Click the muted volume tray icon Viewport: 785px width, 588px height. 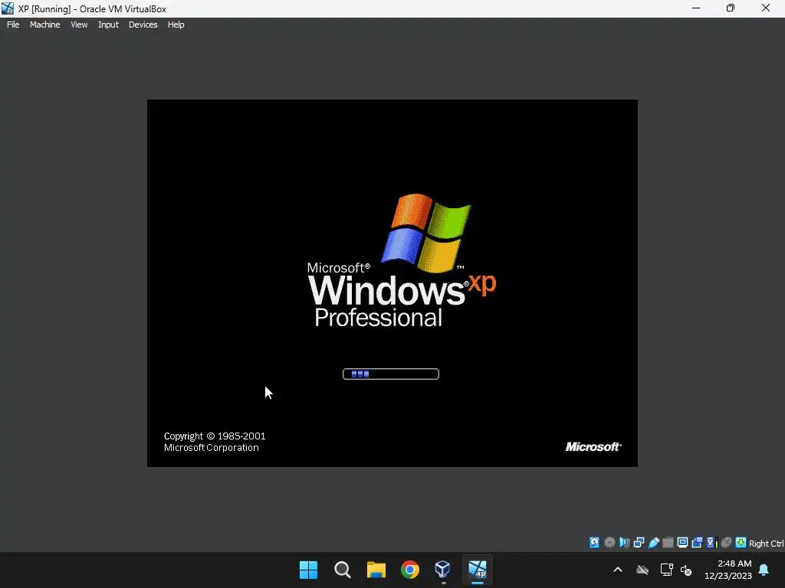686,570
